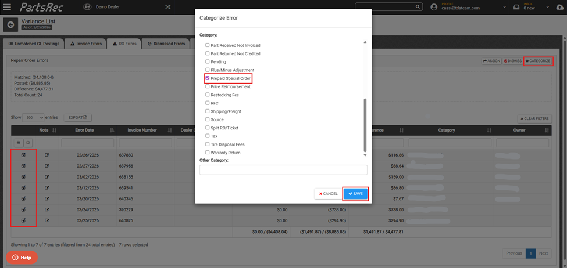Click the cloud upload icon

pyautogui.click(x=559, y=7)
